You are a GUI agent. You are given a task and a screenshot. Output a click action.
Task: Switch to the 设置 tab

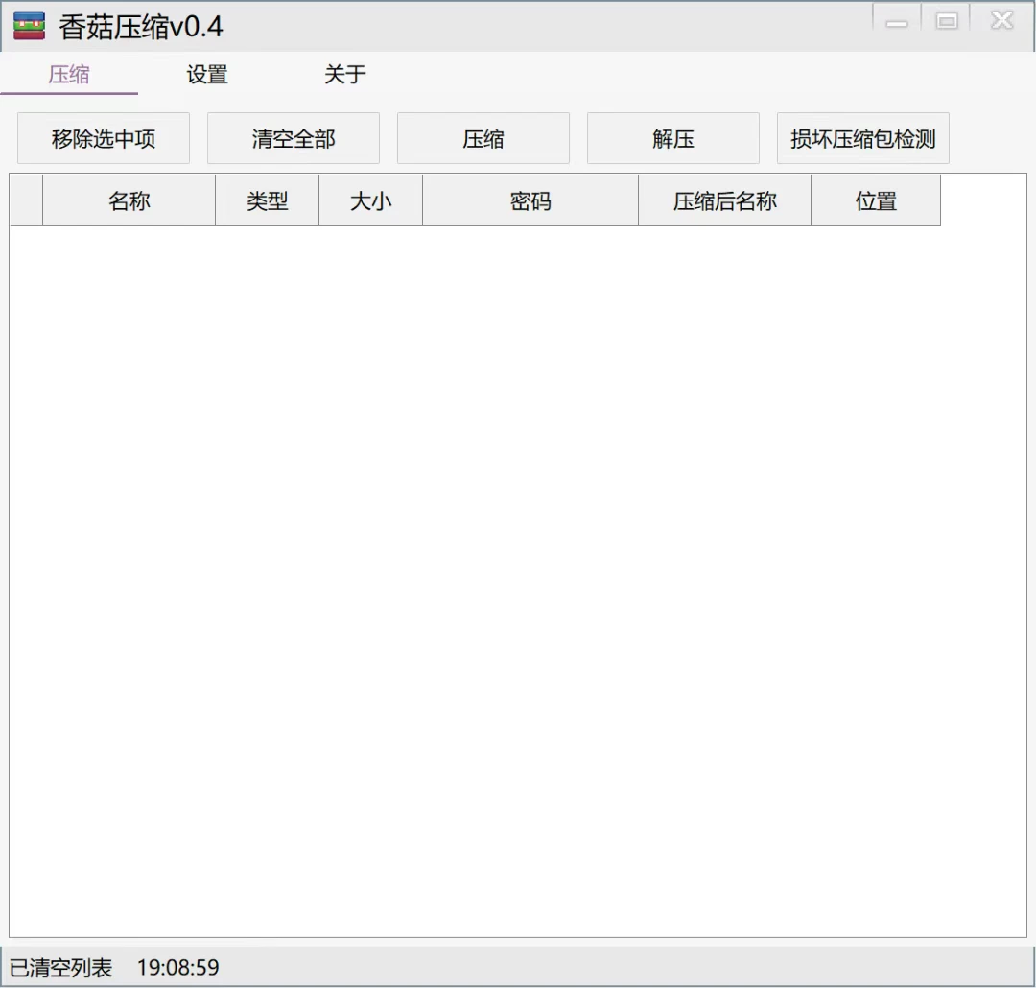click(206, 75)
